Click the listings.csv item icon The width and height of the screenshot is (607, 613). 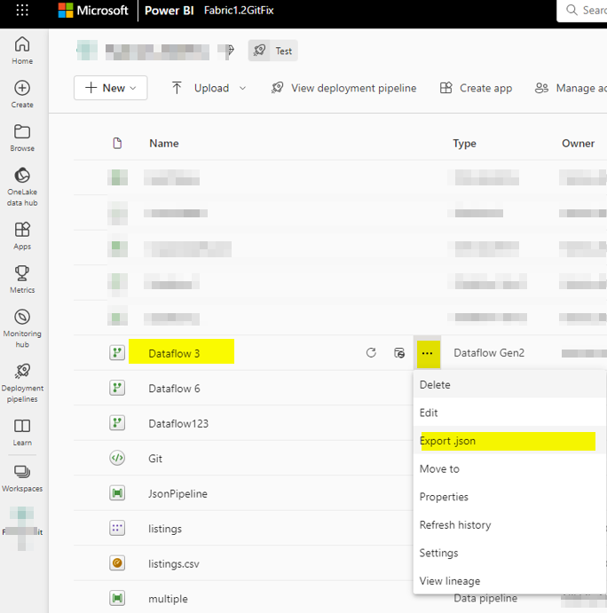(117, 563)
